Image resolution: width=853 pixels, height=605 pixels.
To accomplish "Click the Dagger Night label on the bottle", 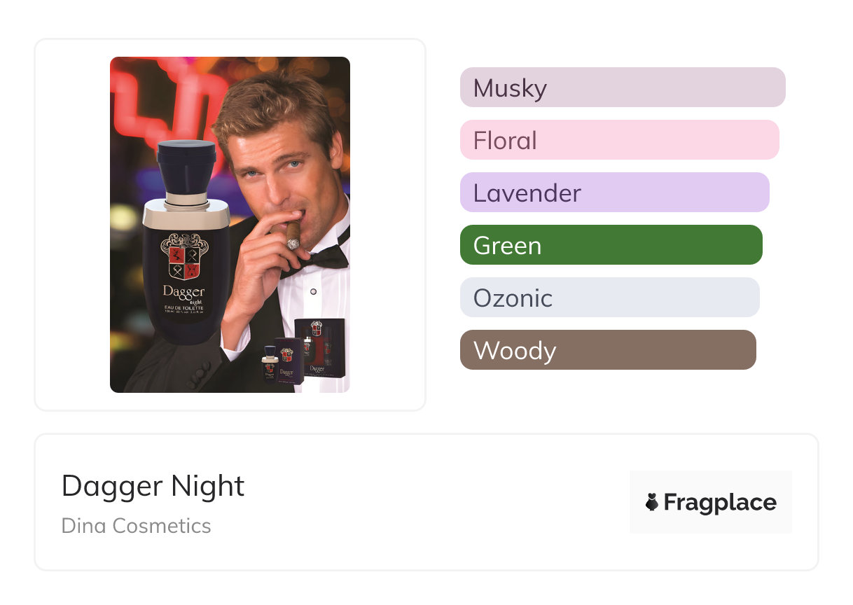I will (x=183, y=293).
